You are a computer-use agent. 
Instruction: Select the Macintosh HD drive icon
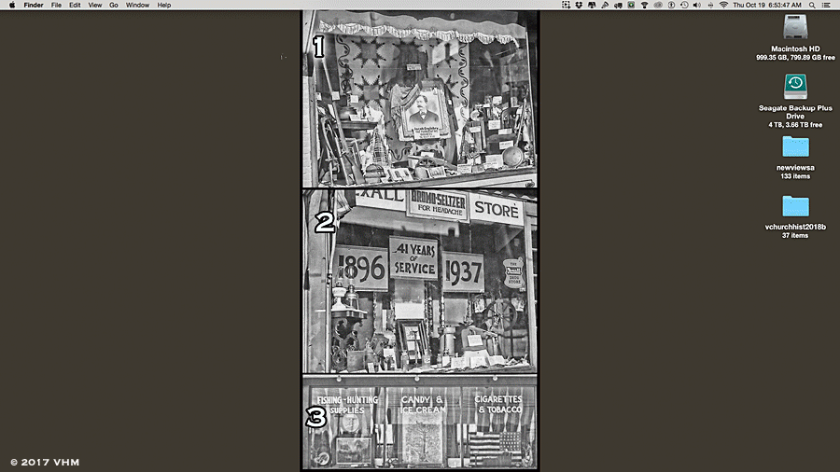pos(795,27)
